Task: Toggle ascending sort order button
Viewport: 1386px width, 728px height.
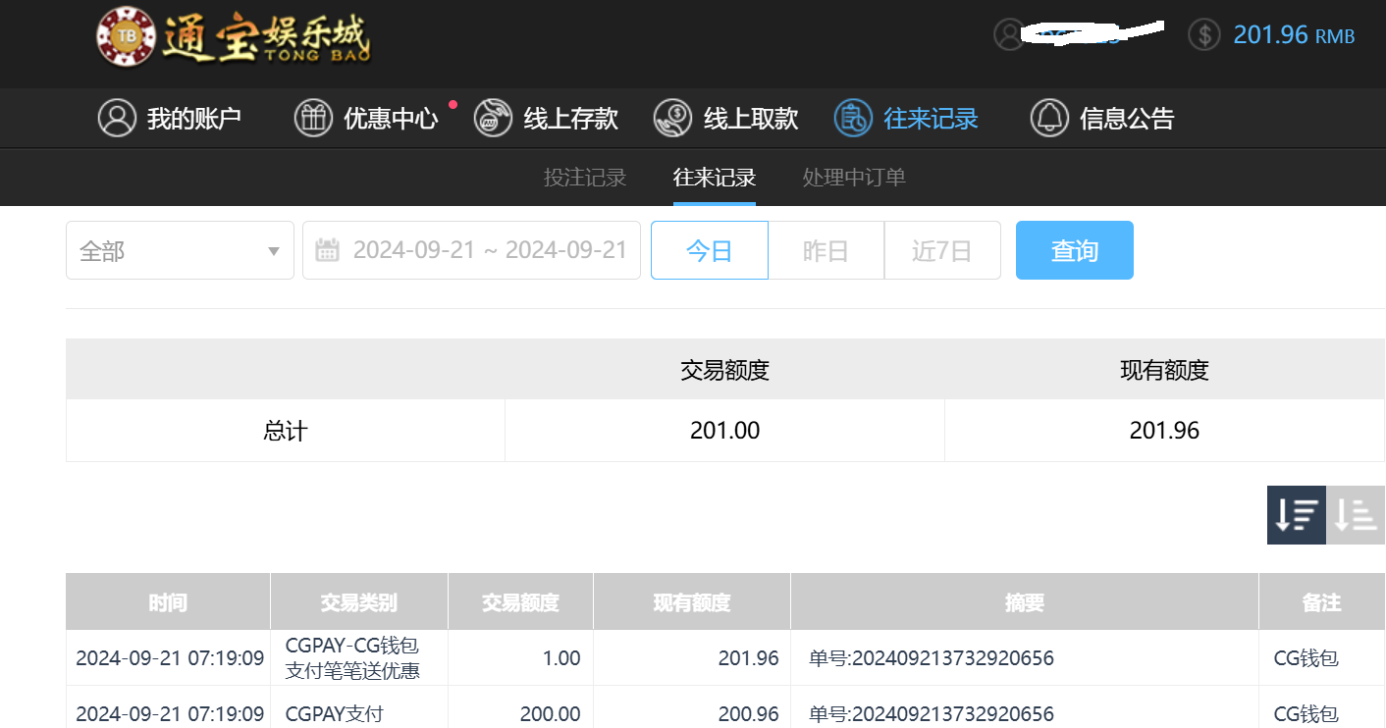Action: coord(1356,515)
